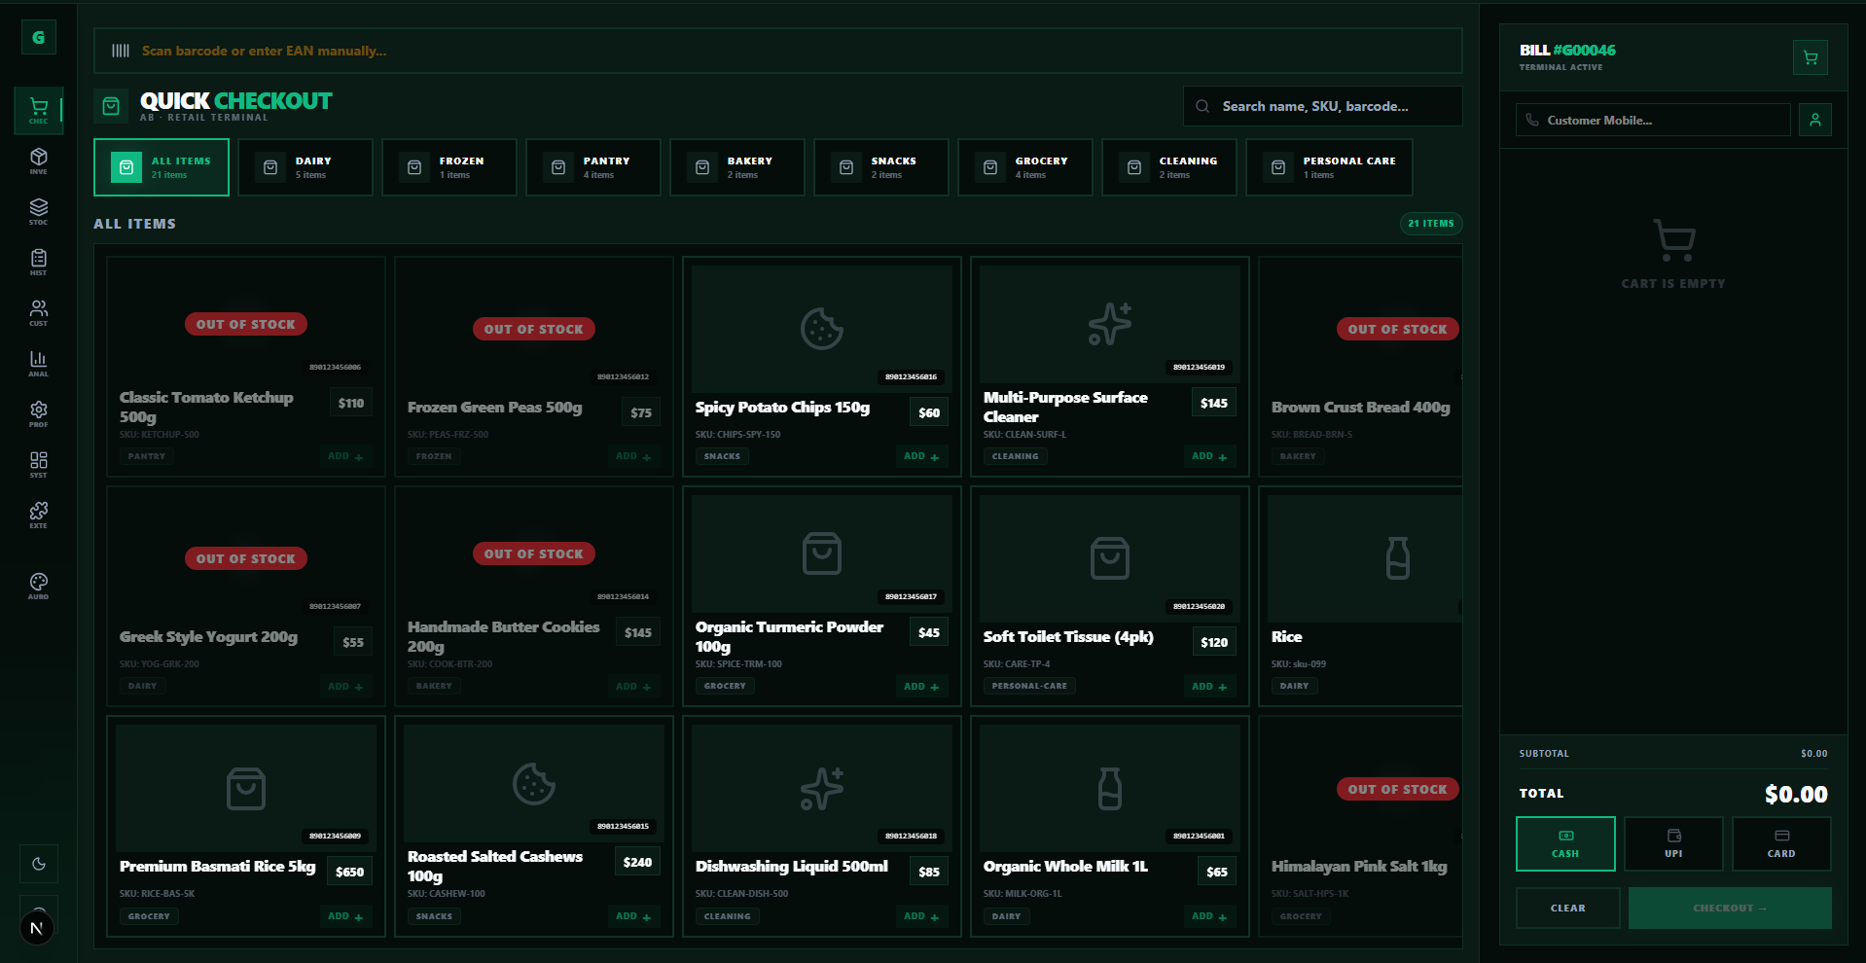Click the Clear cart button
Viewport: 1866px width, 963px height.
click(1567, 908)
